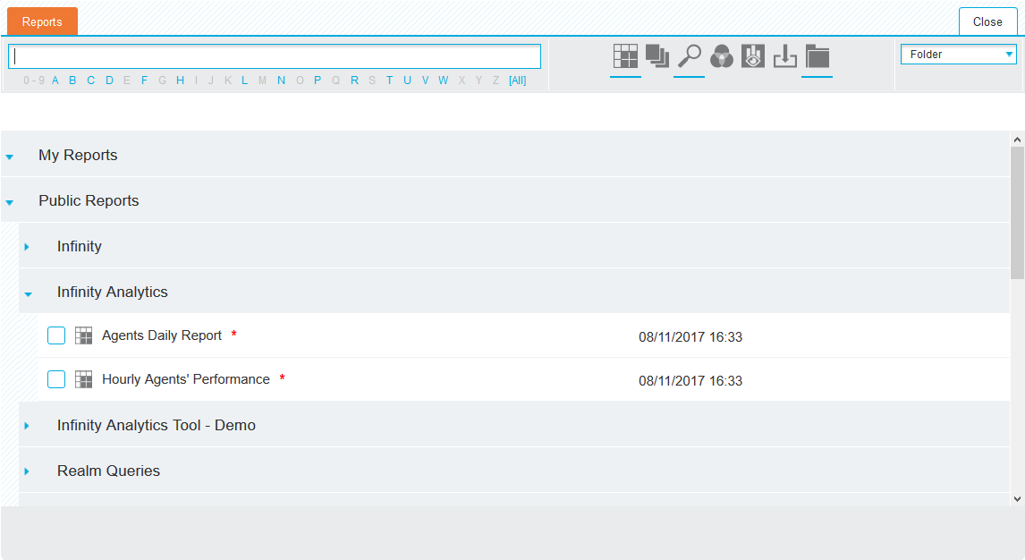The height and width of the screenshot is (560, 1025).
Task: Click the table grid report-type filter icon
Action: coord(625,56)
